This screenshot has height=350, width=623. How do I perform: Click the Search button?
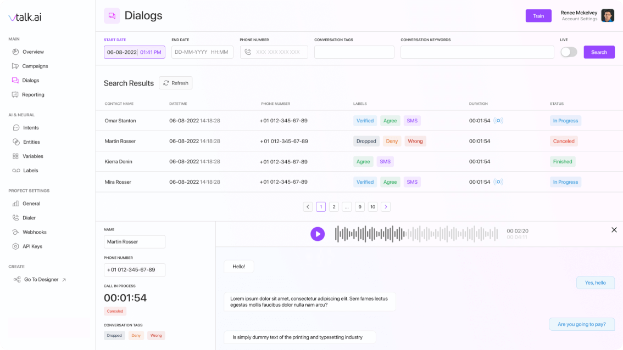(599, 52)
